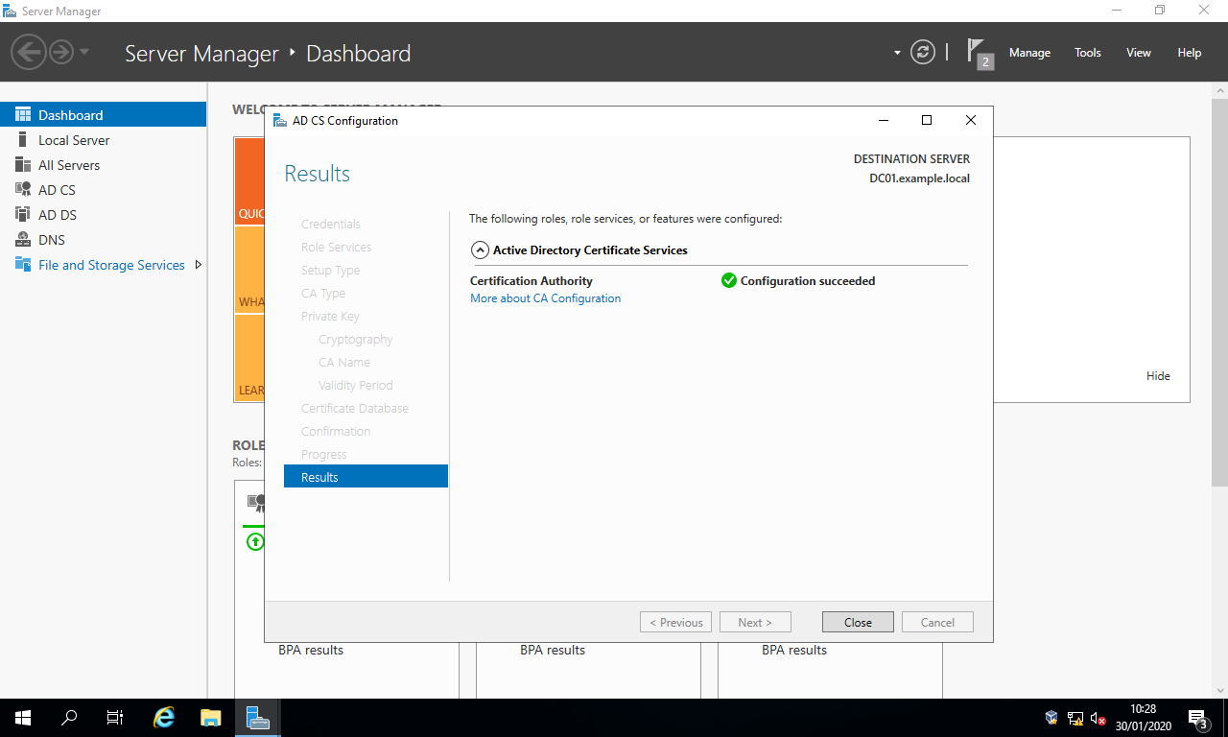Image resolution: width=1228 pixels, height=737 pixels.
Task: Open the Task View icon
Action: 115,717
